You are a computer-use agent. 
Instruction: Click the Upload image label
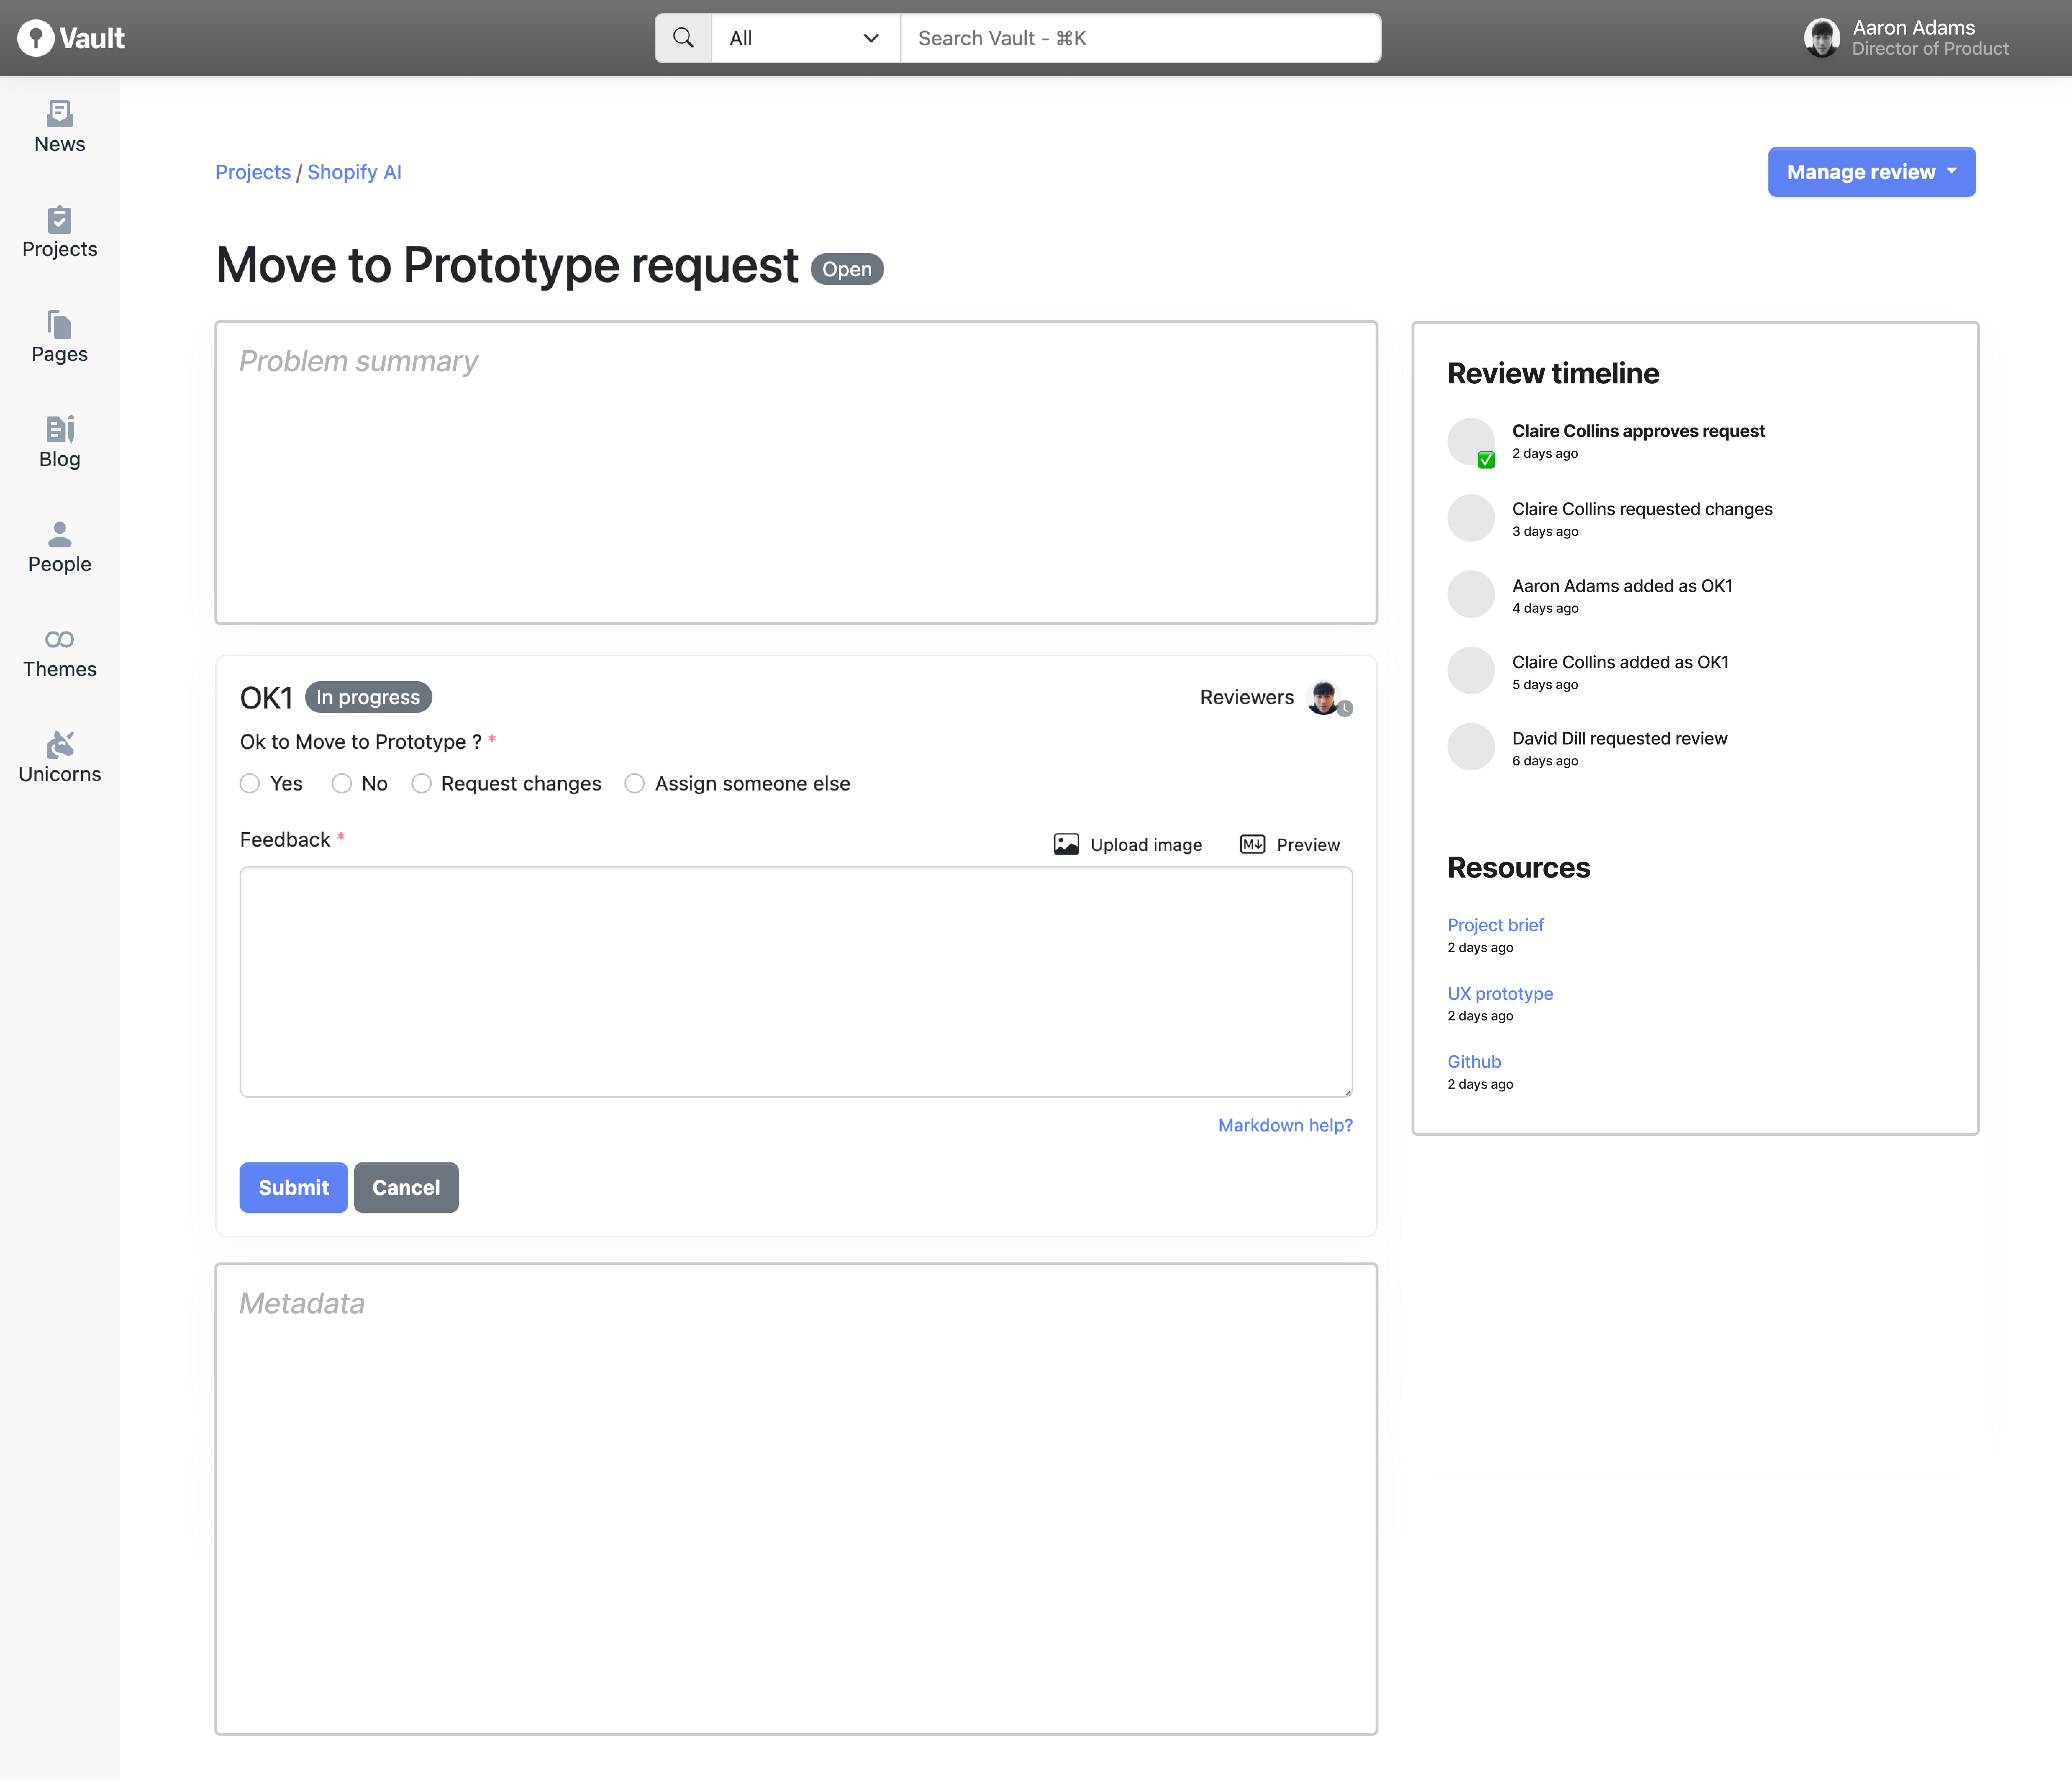tap(1146, 844)
